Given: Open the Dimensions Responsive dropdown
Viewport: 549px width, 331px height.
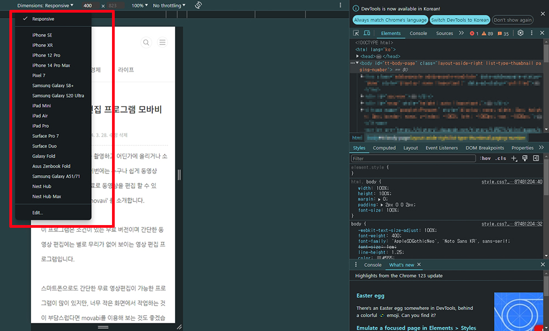Looking at the screenshot, I should tap(45, 5).
